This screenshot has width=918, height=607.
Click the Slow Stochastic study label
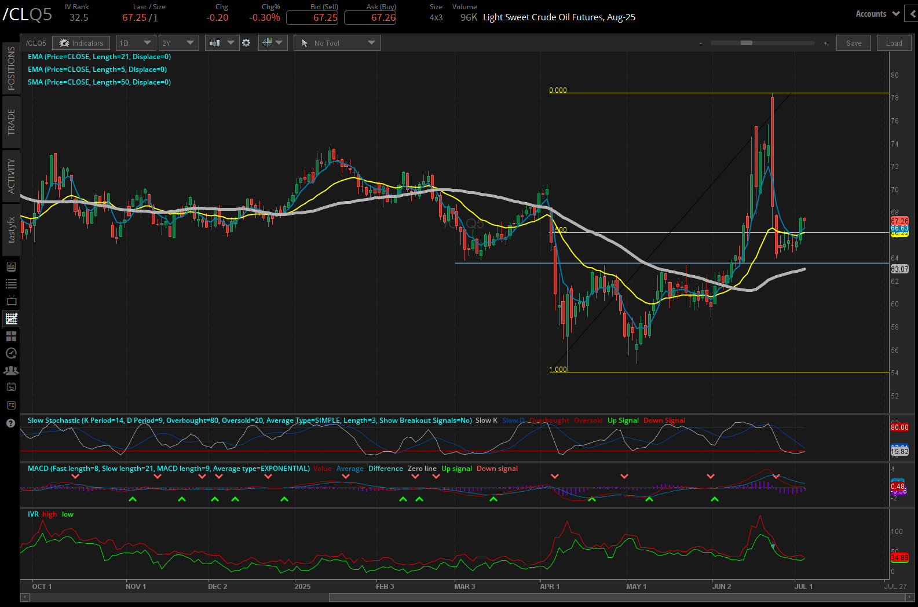click(250, 420)
